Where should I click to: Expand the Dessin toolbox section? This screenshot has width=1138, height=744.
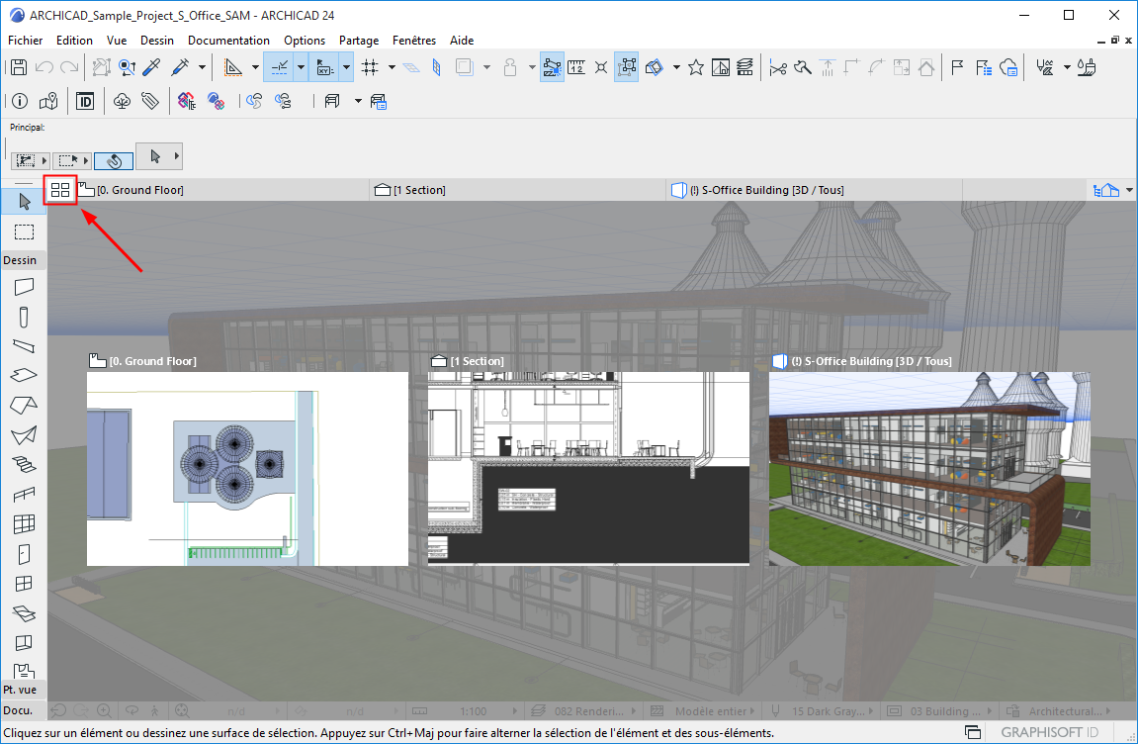[21, 261]
